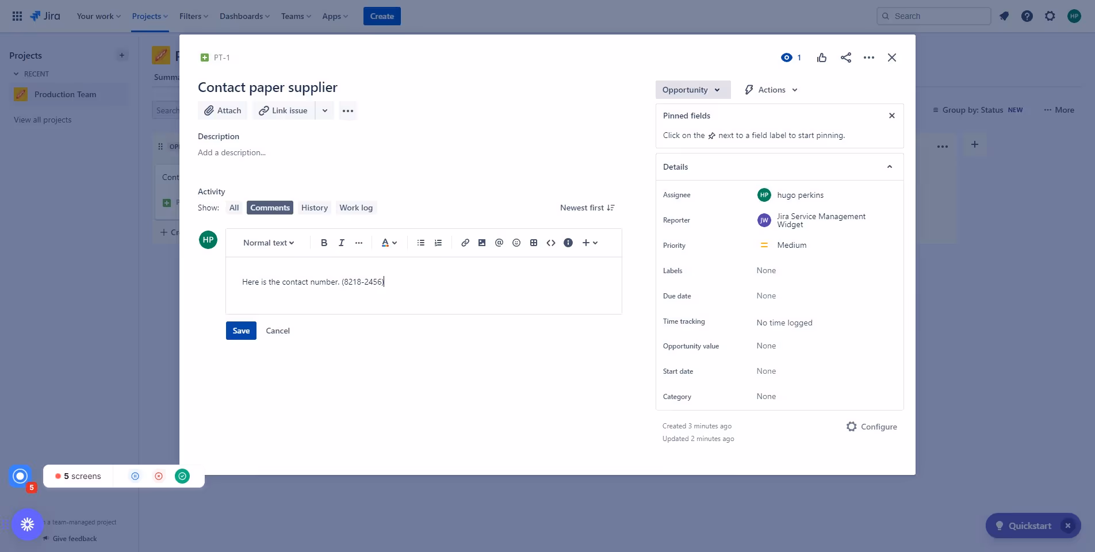Viewport: 1095px width, 552px height.
Task: Dismiss the Pinned fields panel
Action: click(892, 116)
